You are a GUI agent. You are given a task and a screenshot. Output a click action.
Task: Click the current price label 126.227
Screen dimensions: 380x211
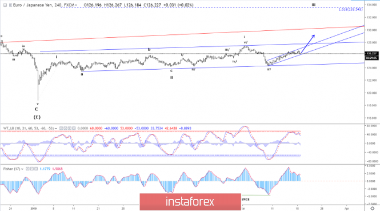click(x=371, y=53)
